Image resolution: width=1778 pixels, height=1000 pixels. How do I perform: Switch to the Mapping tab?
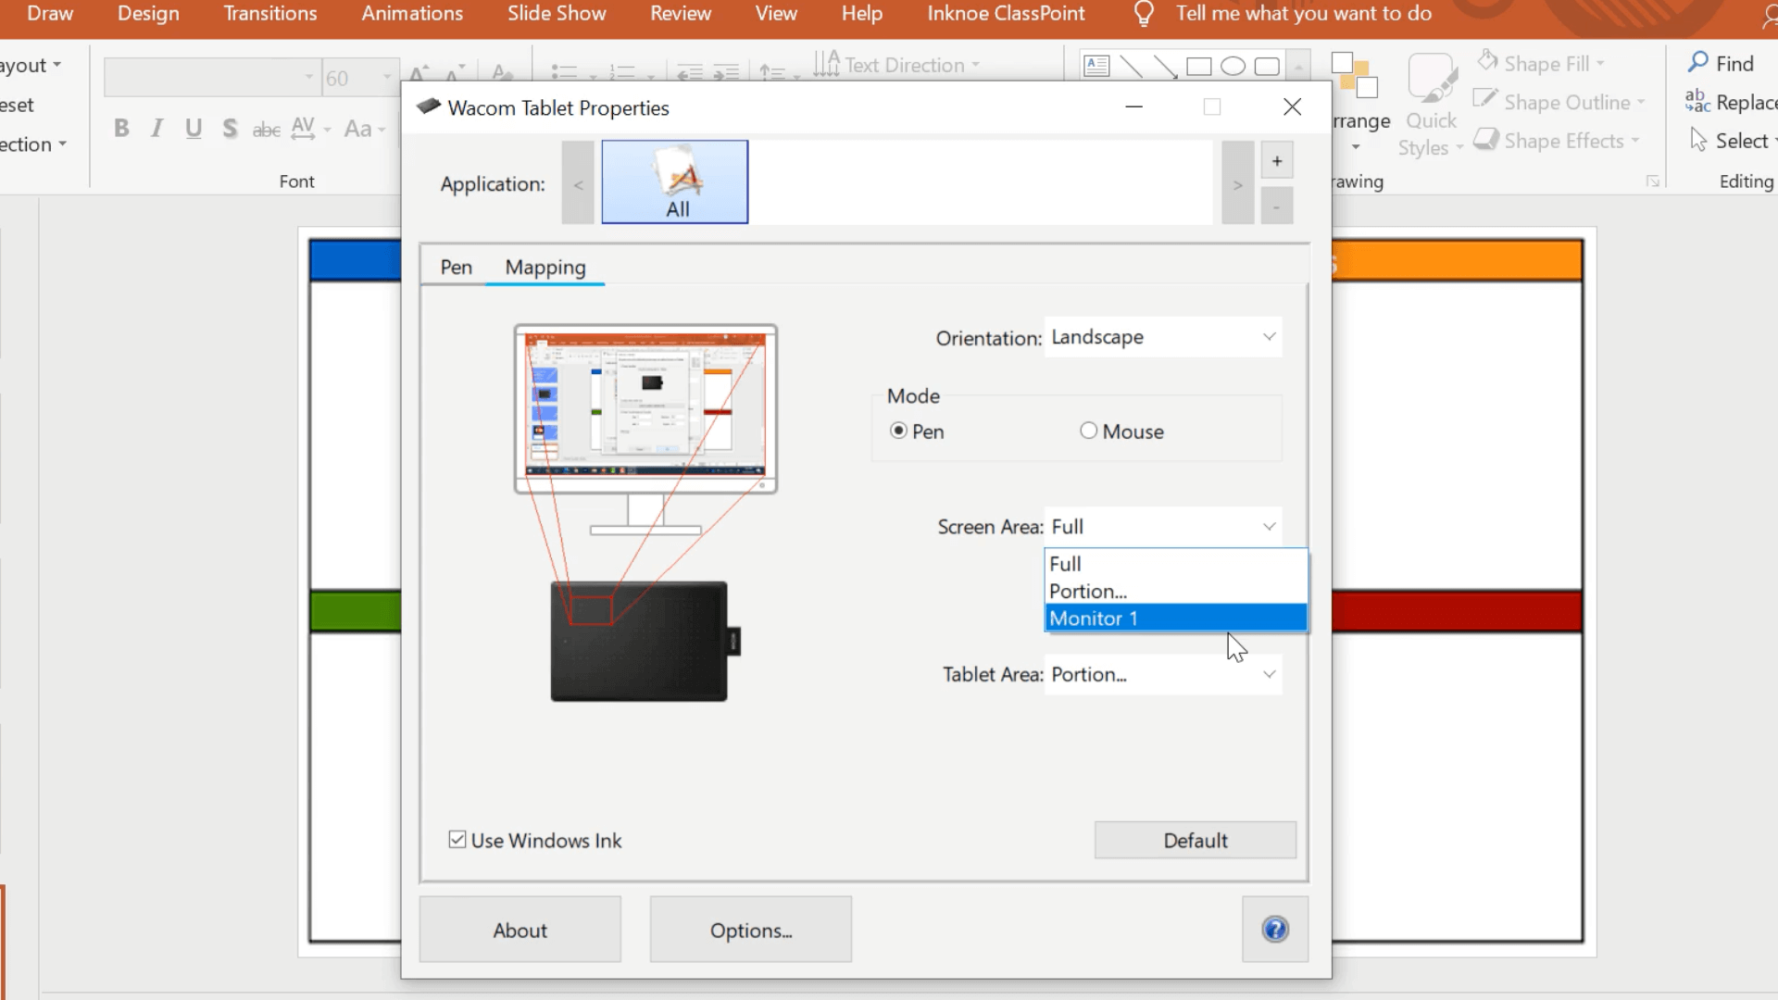click(x=545, y=268)
